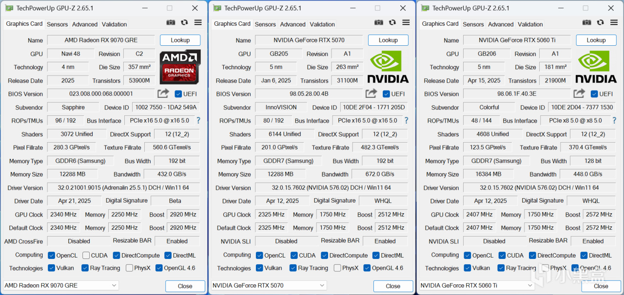624x295 pixels.
Task: Click Bus Interface help question mark, RX 9070 GRE
Action: pyautogui.click(x=198, y=120)
